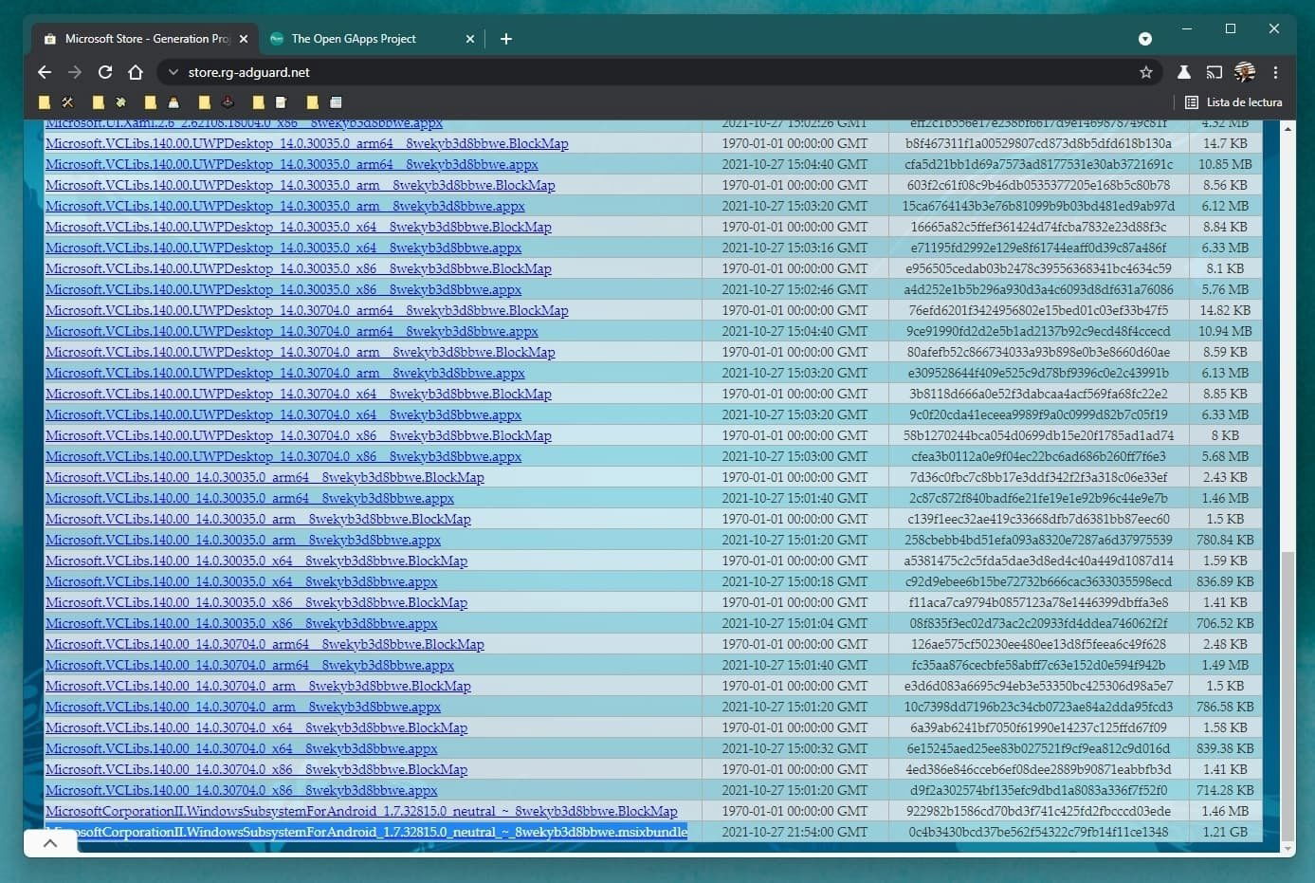Open VCLibs.140.00 14.0.30035.0 arm64 BlockMap link
Image resolution: width=1315 pixels, height=883 pixels.
tap(265, 477)
